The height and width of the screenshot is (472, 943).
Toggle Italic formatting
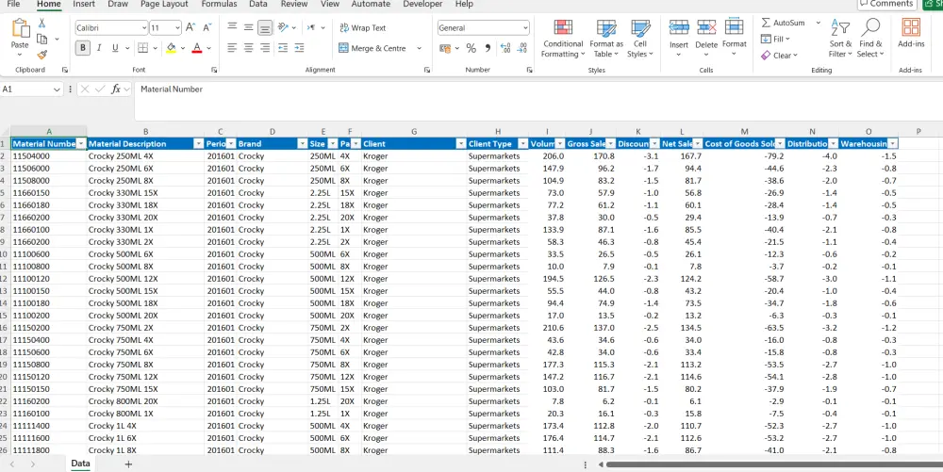click(99, 48)
